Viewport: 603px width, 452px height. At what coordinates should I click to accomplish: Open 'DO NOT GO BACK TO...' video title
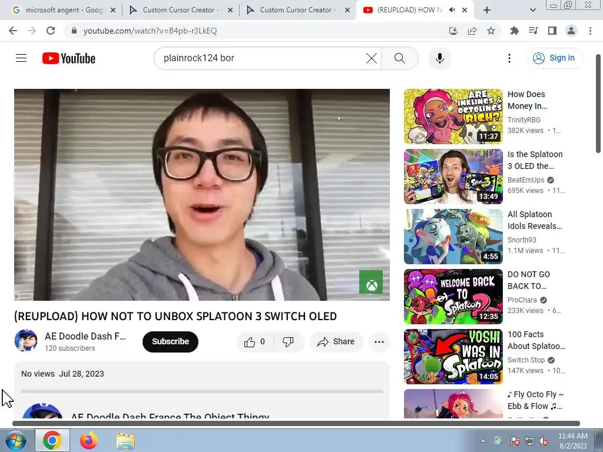[529, 280]
